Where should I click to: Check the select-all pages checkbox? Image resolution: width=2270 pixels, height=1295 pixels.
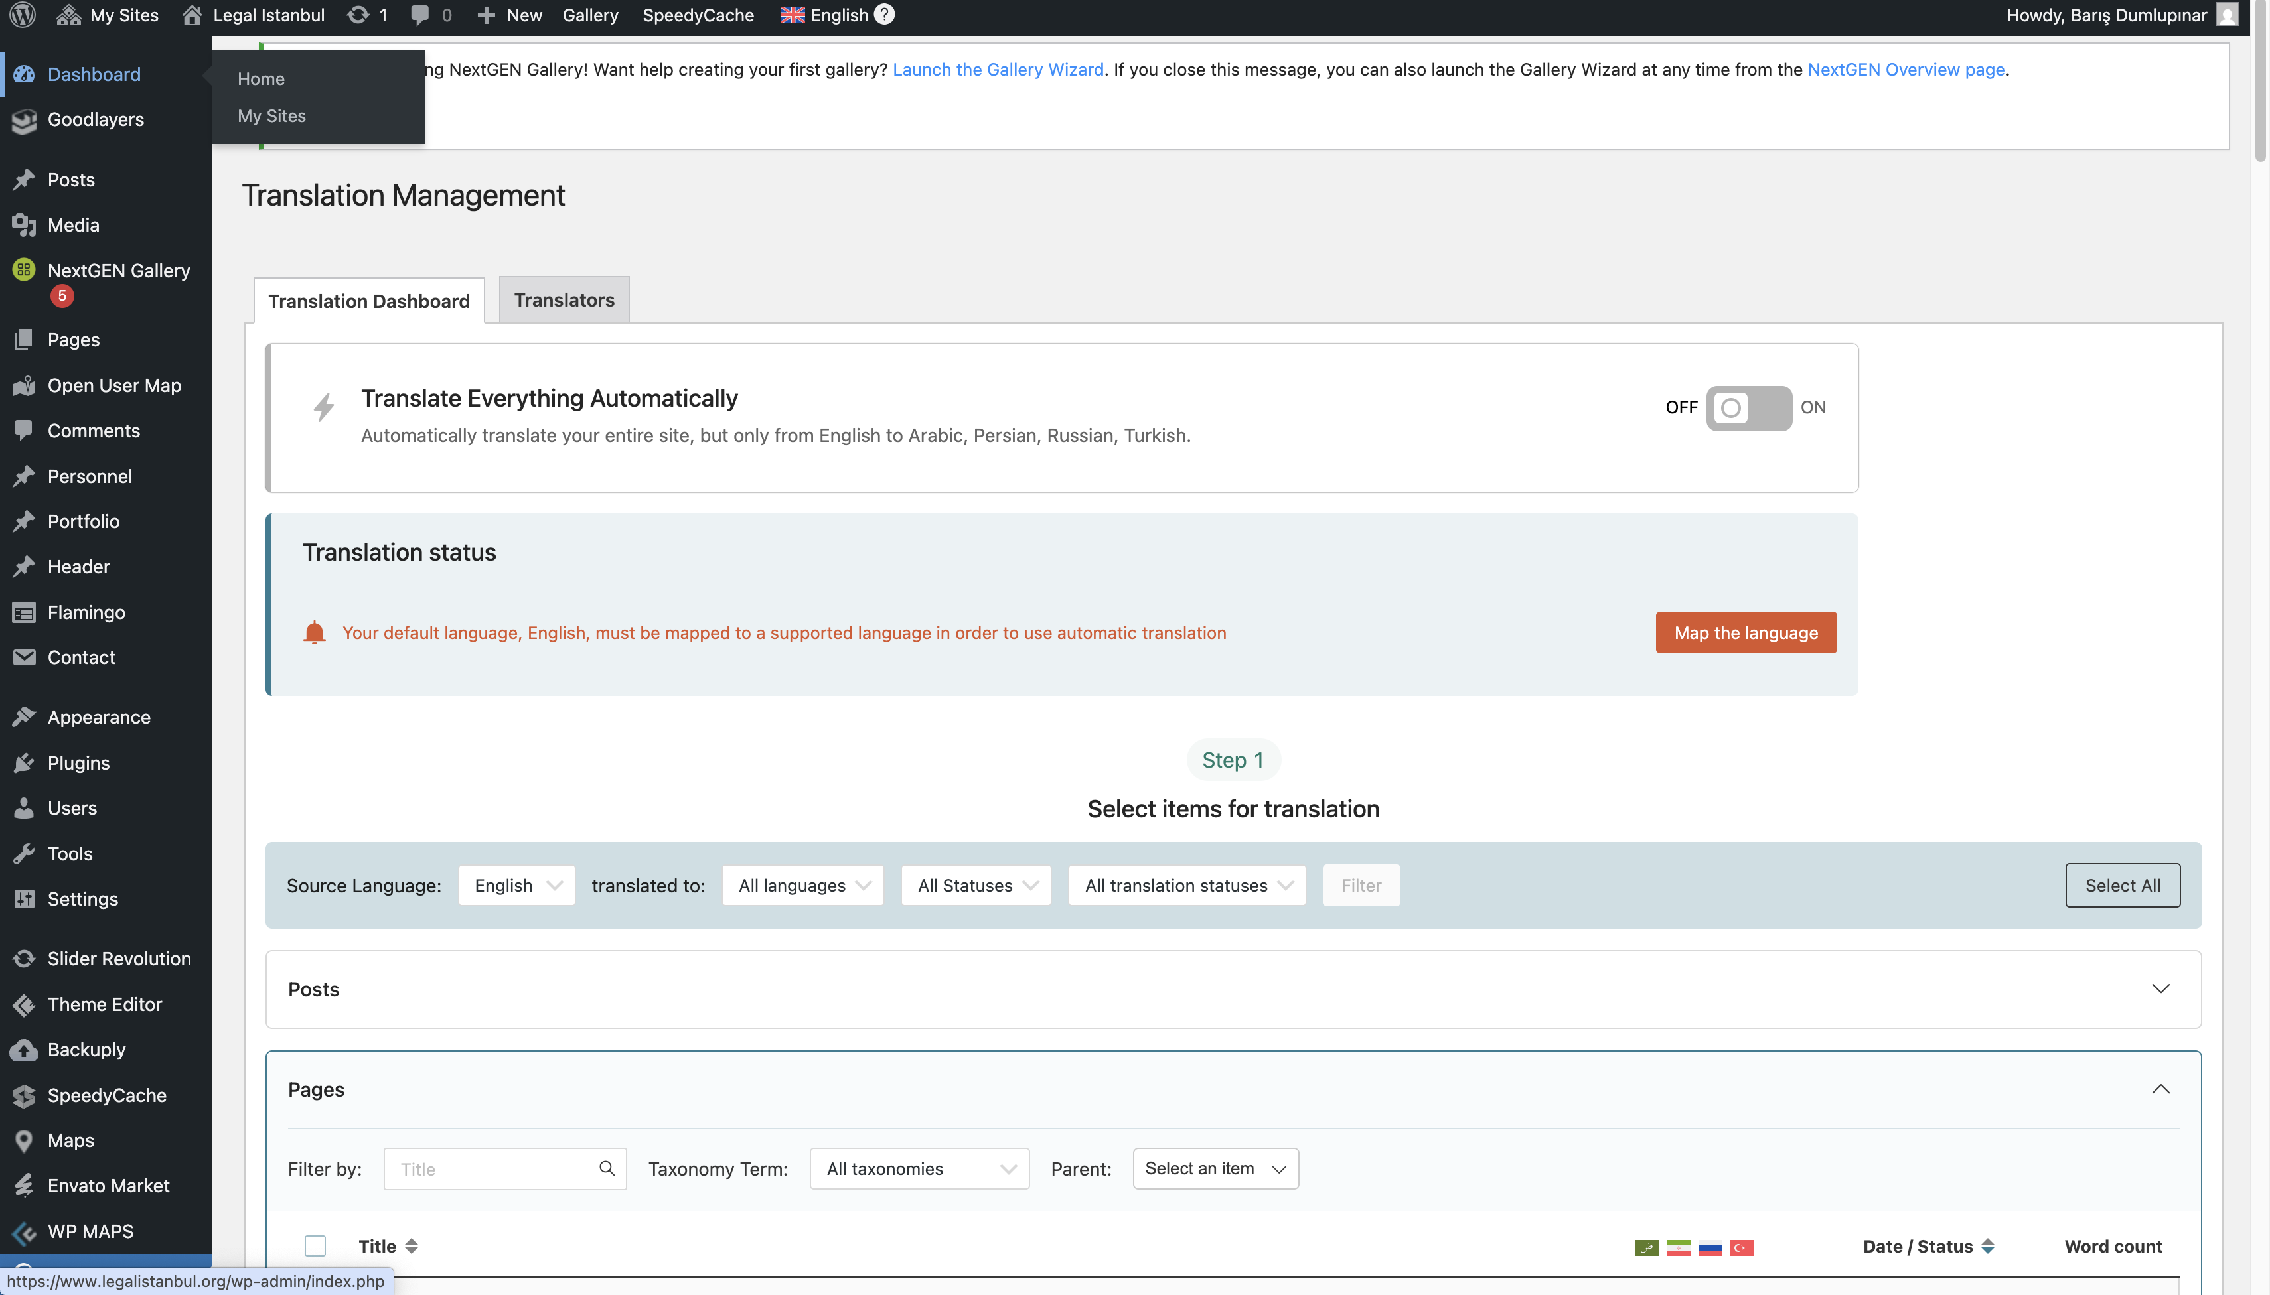(315, 1245)
